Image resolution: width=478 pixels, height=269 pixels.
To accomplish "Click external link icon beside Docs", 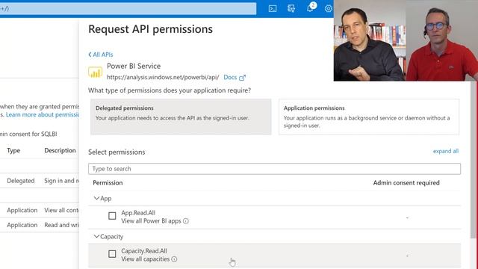I will click(242, 78).
